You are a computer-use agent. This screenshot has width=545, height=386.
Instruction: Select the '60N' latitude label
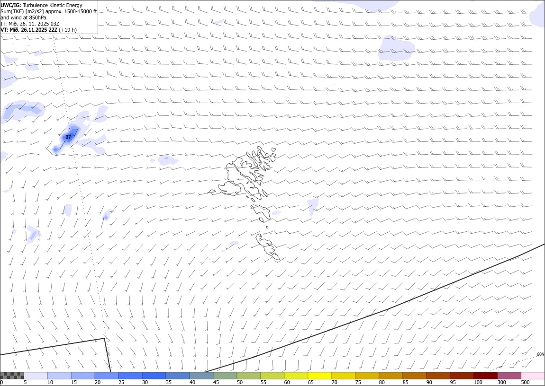pyautogui.click(x=540, y=354)
